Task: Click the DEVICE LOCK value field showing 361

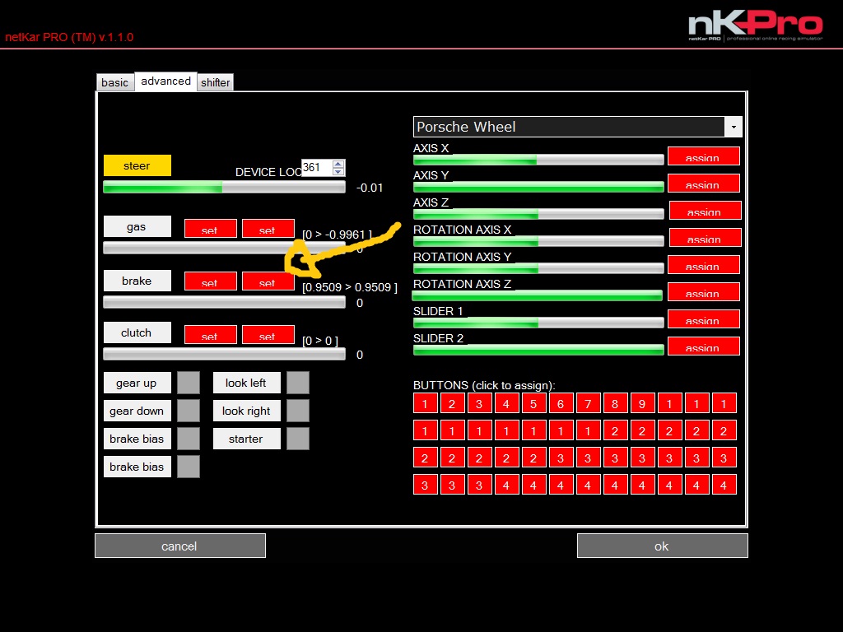Action: click(317, 168)
